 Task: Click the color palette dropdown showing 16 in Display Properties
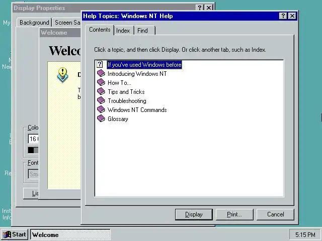click(x=33, y=139)
